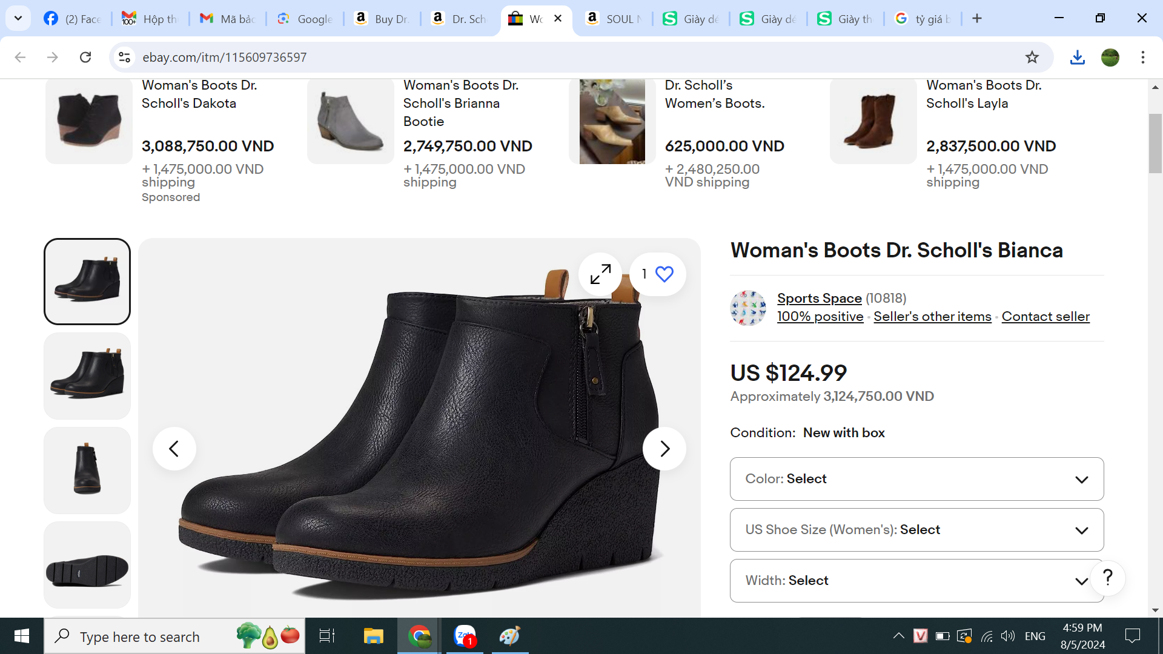Viewport: 1163px width, 654px height.
Task: Select the boot sole thumbnail
Action: [87, 565]
